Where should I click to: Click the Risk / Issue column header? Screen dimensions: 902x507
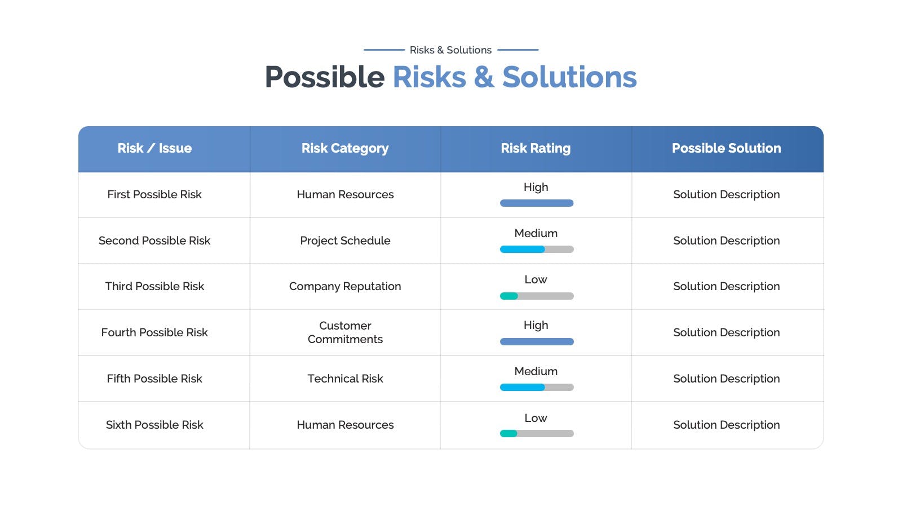click(x=154, y=148)
